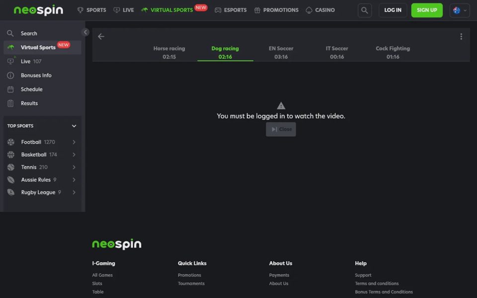Expand the Aussie Rules arrow

(74, 180)
